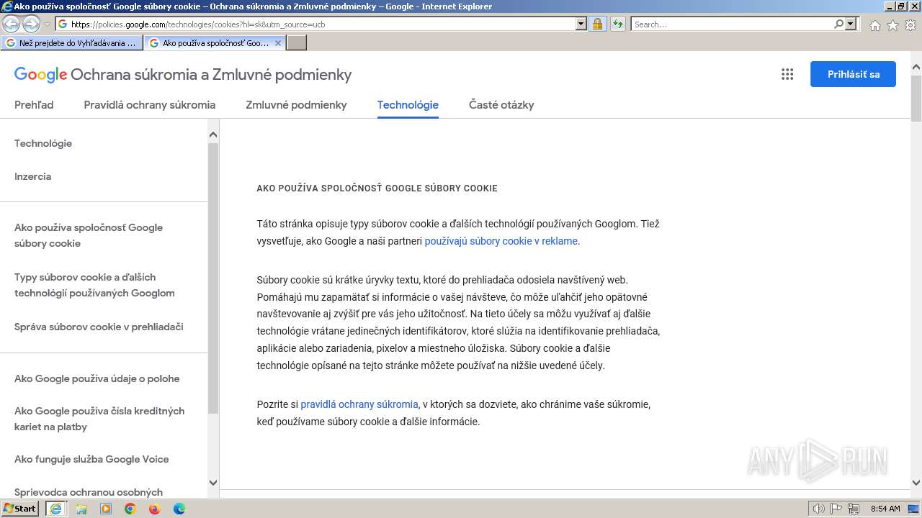Open the address bar history dropdown

(x=581, y=24)
